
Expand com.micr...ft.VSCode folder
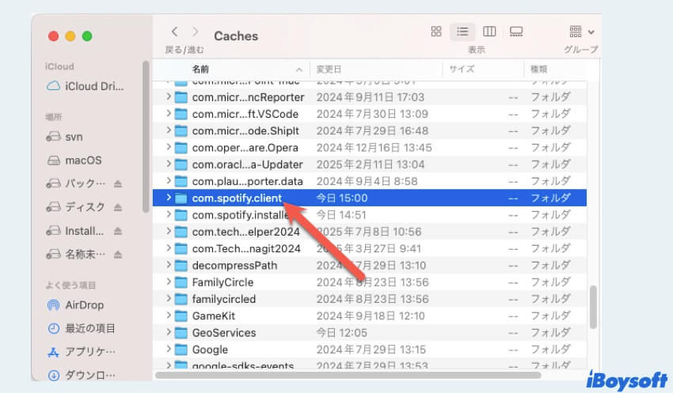[x=169, y=114]
